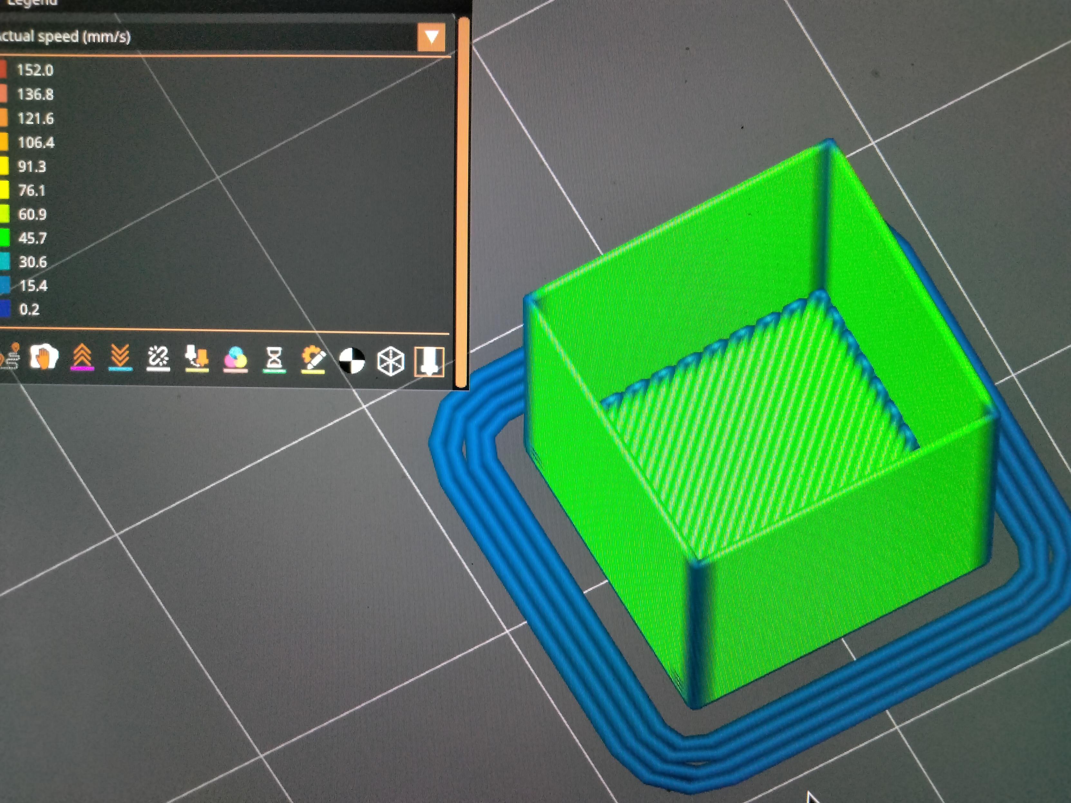
Task: Click the legend value 0.2
Action: click(29, 309)
